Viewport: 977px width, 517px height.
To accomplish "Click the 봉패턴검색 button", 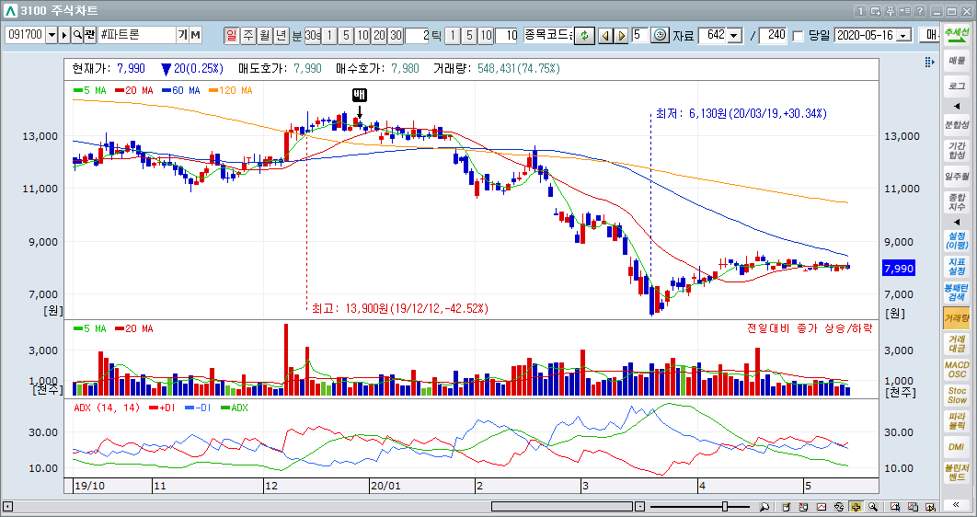I will [957, 293].
